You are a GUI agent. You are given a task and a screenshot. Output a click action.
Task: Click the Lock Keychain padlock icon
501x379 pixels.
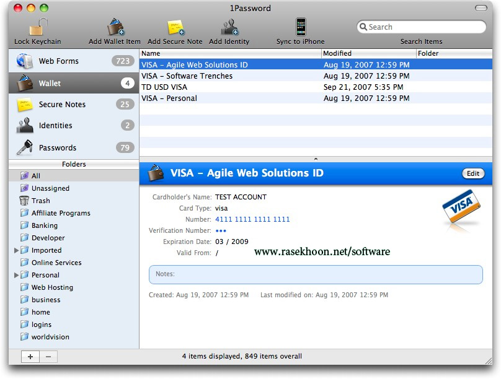(x=38, y=27)
